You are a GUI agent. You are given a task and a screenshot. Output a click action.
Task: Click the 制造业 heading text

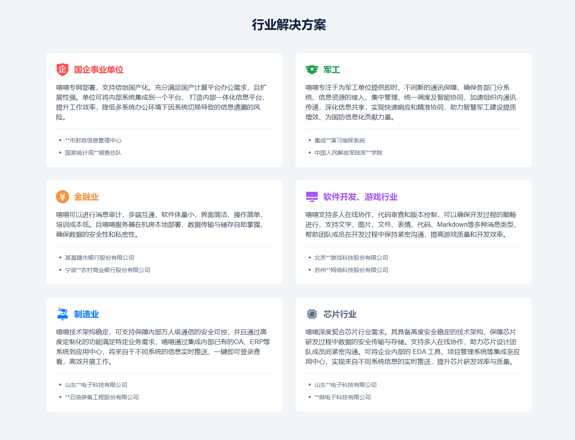[86, 314]
